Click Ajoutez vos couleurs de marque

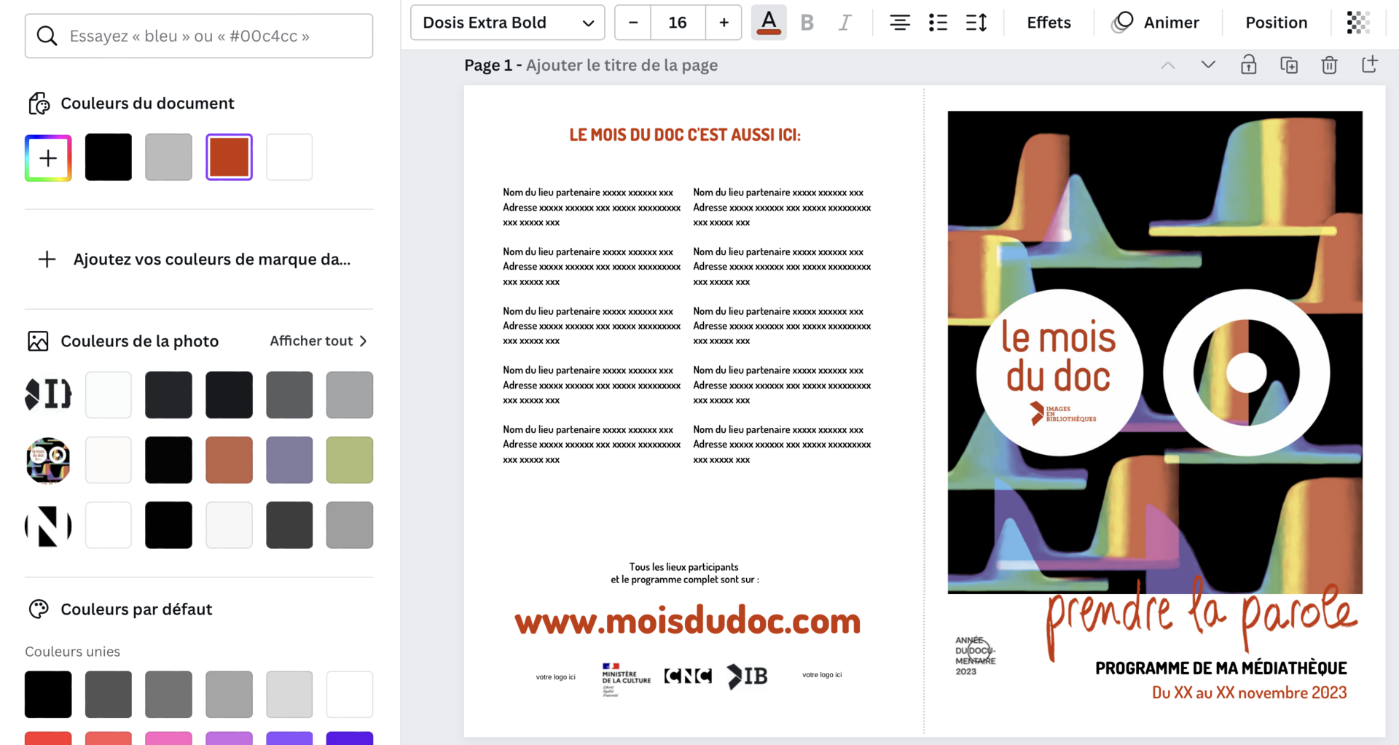coord(199,260)
